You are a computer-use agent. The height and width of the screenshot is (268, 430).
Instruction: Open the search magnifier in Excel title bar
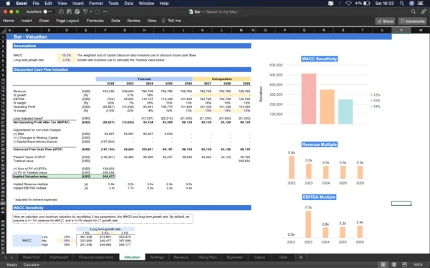point(414,11)
